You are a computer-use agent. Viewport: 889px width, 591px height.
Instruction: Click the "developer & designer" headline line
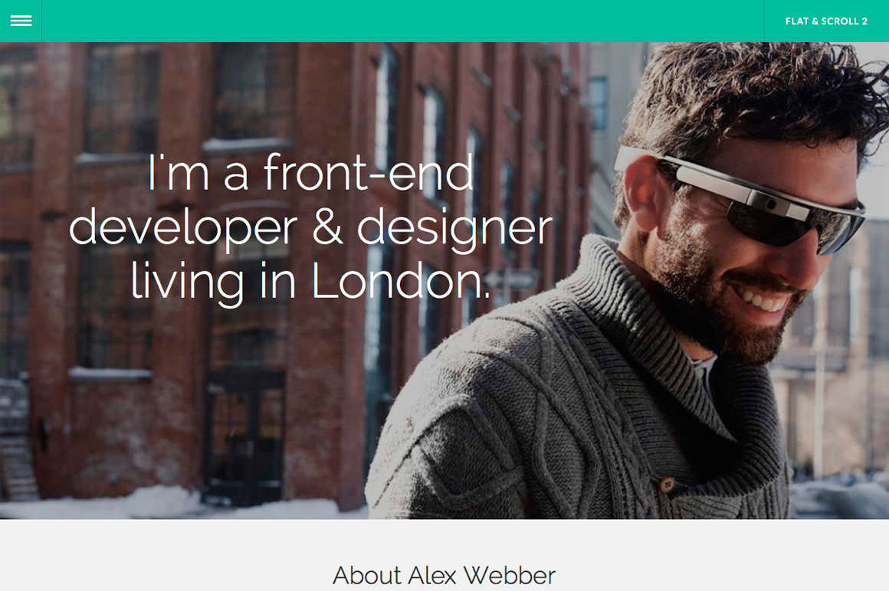[x=310, y=227]
